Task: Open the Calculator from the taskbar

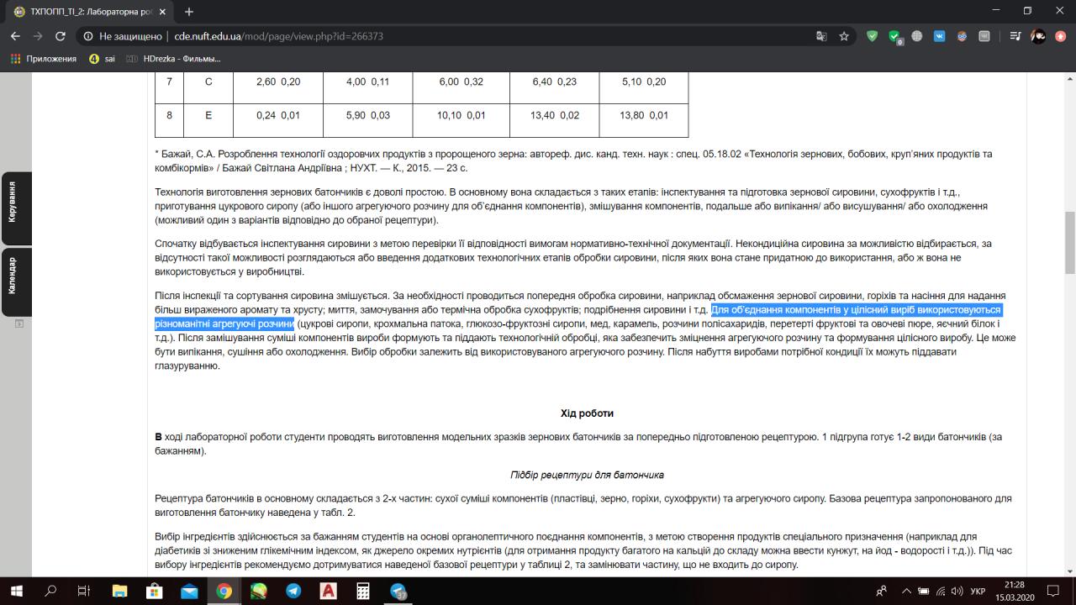Action: pos(363,591)
